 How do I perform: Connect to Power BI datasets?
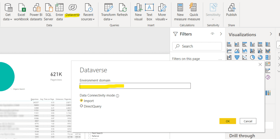36,12
